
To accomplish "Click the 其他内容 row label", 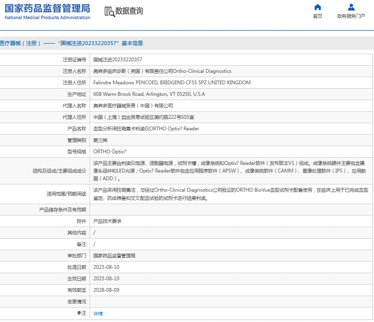I will click(77, 233).
